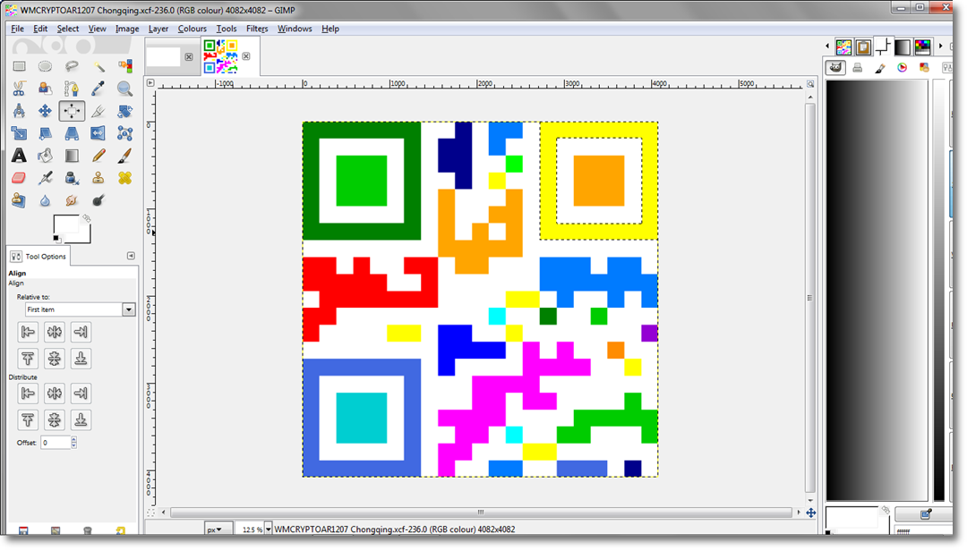This screenshot has height=550, width=967.
Task: Open the palettes dock tab
Action: [922, 47]
